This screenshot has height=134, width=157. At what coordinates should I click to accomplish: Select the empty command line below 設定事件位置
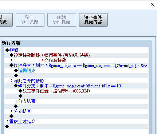click(x=76, y=96)
